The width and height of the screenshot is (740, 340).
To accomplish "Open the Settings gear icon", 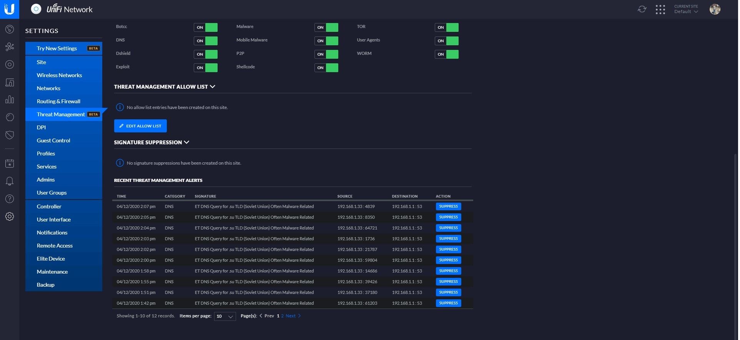I will [x=10, y=216].
